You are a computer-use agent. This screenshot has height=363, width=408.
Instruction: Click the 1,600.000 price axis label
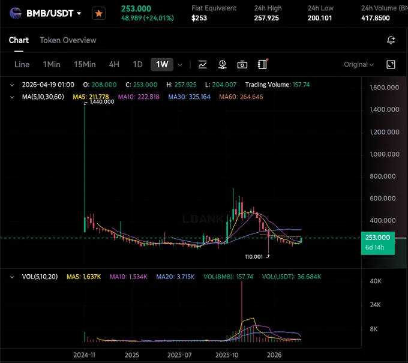click(x=385, y=88)
